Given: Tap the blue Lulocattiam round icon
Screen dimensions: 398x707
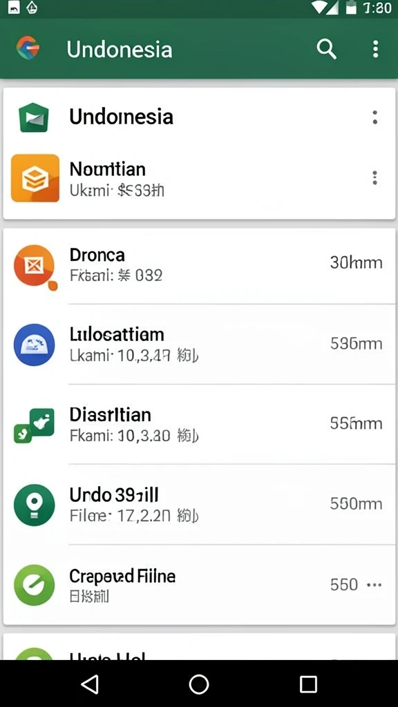Looking at the screenshot, I should pos(35,345).
